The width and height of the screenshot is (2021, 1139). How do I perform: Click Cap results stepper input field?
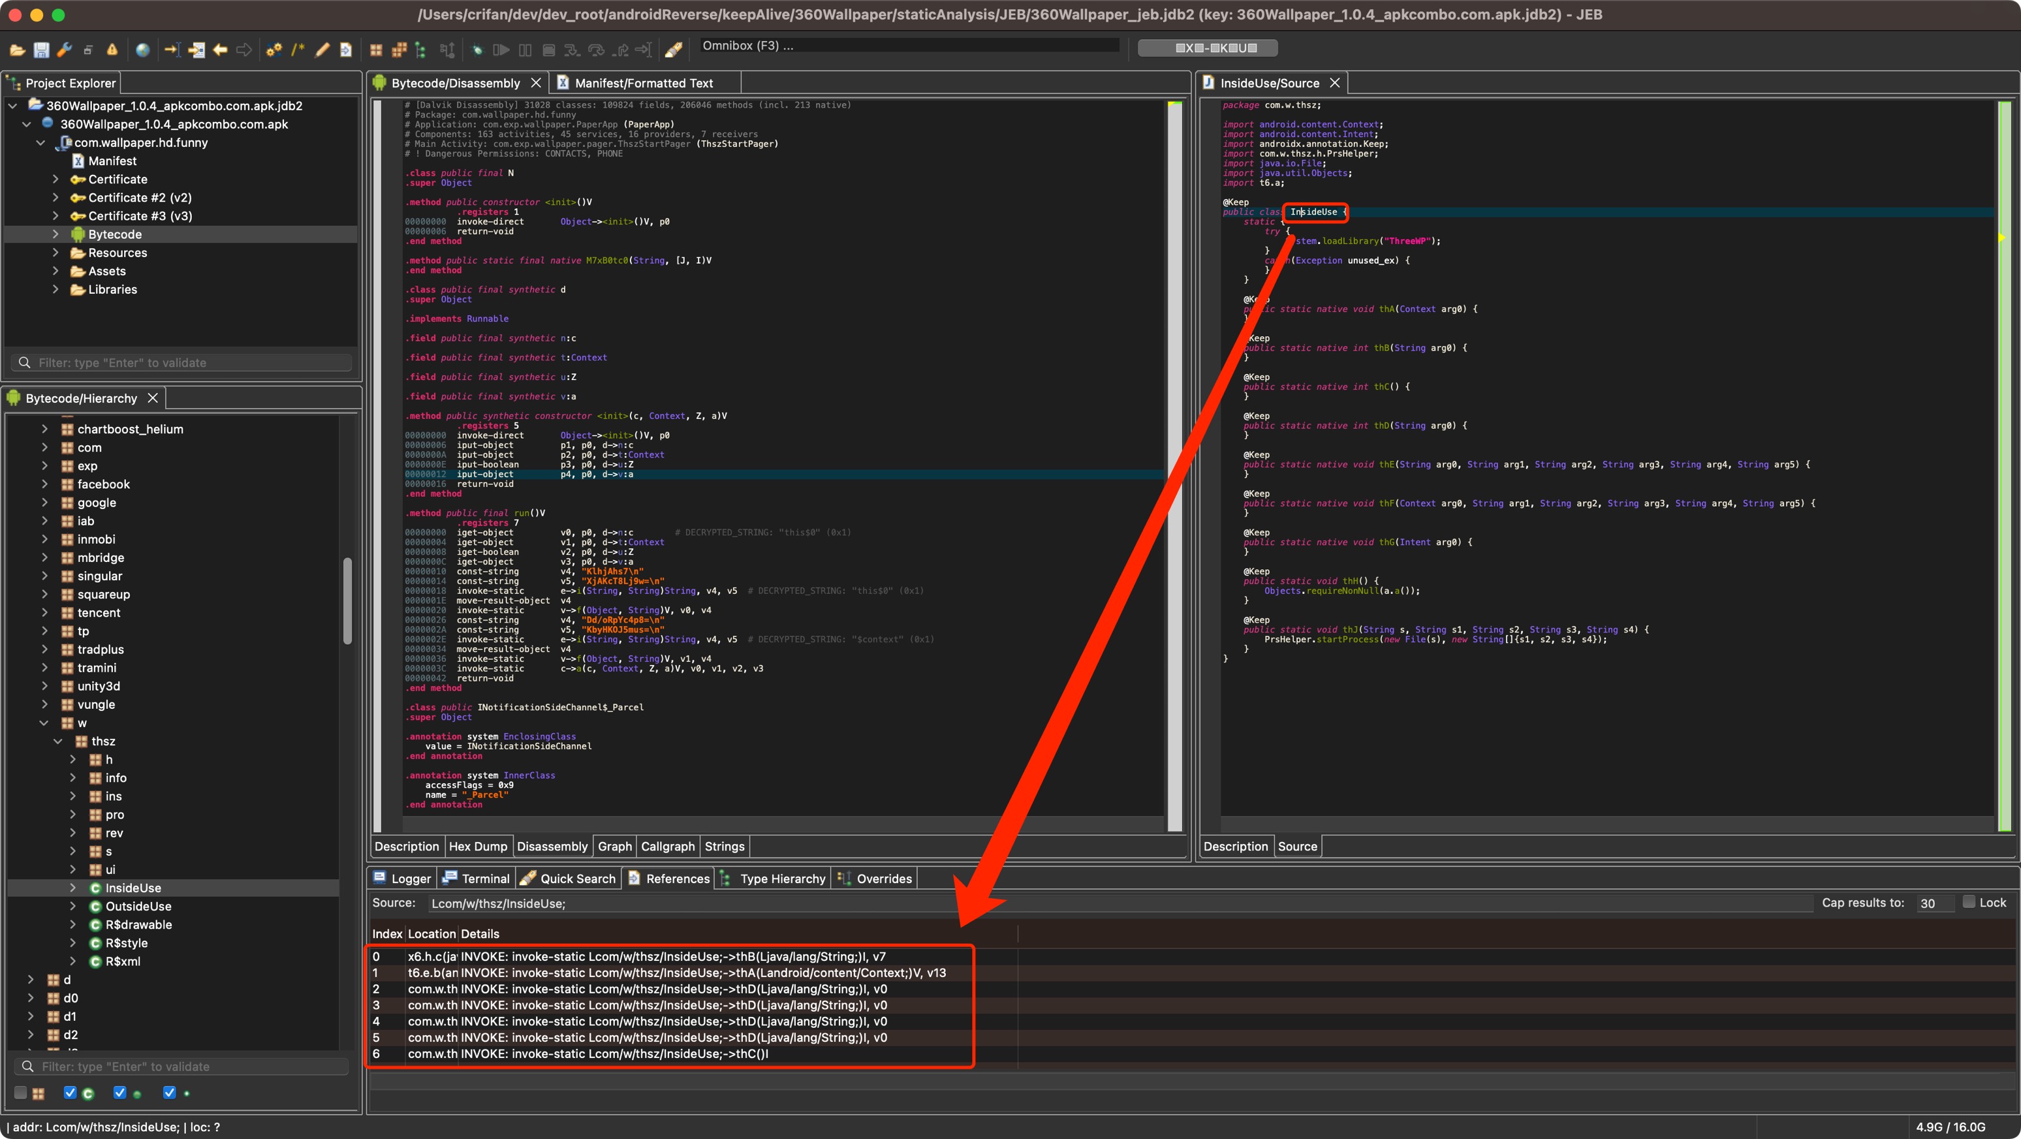1934,903
